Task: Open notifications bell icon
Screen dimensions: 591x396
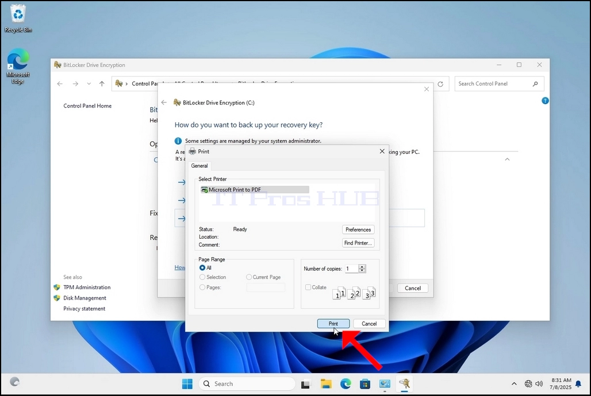Action: click(x=578, y=384)
